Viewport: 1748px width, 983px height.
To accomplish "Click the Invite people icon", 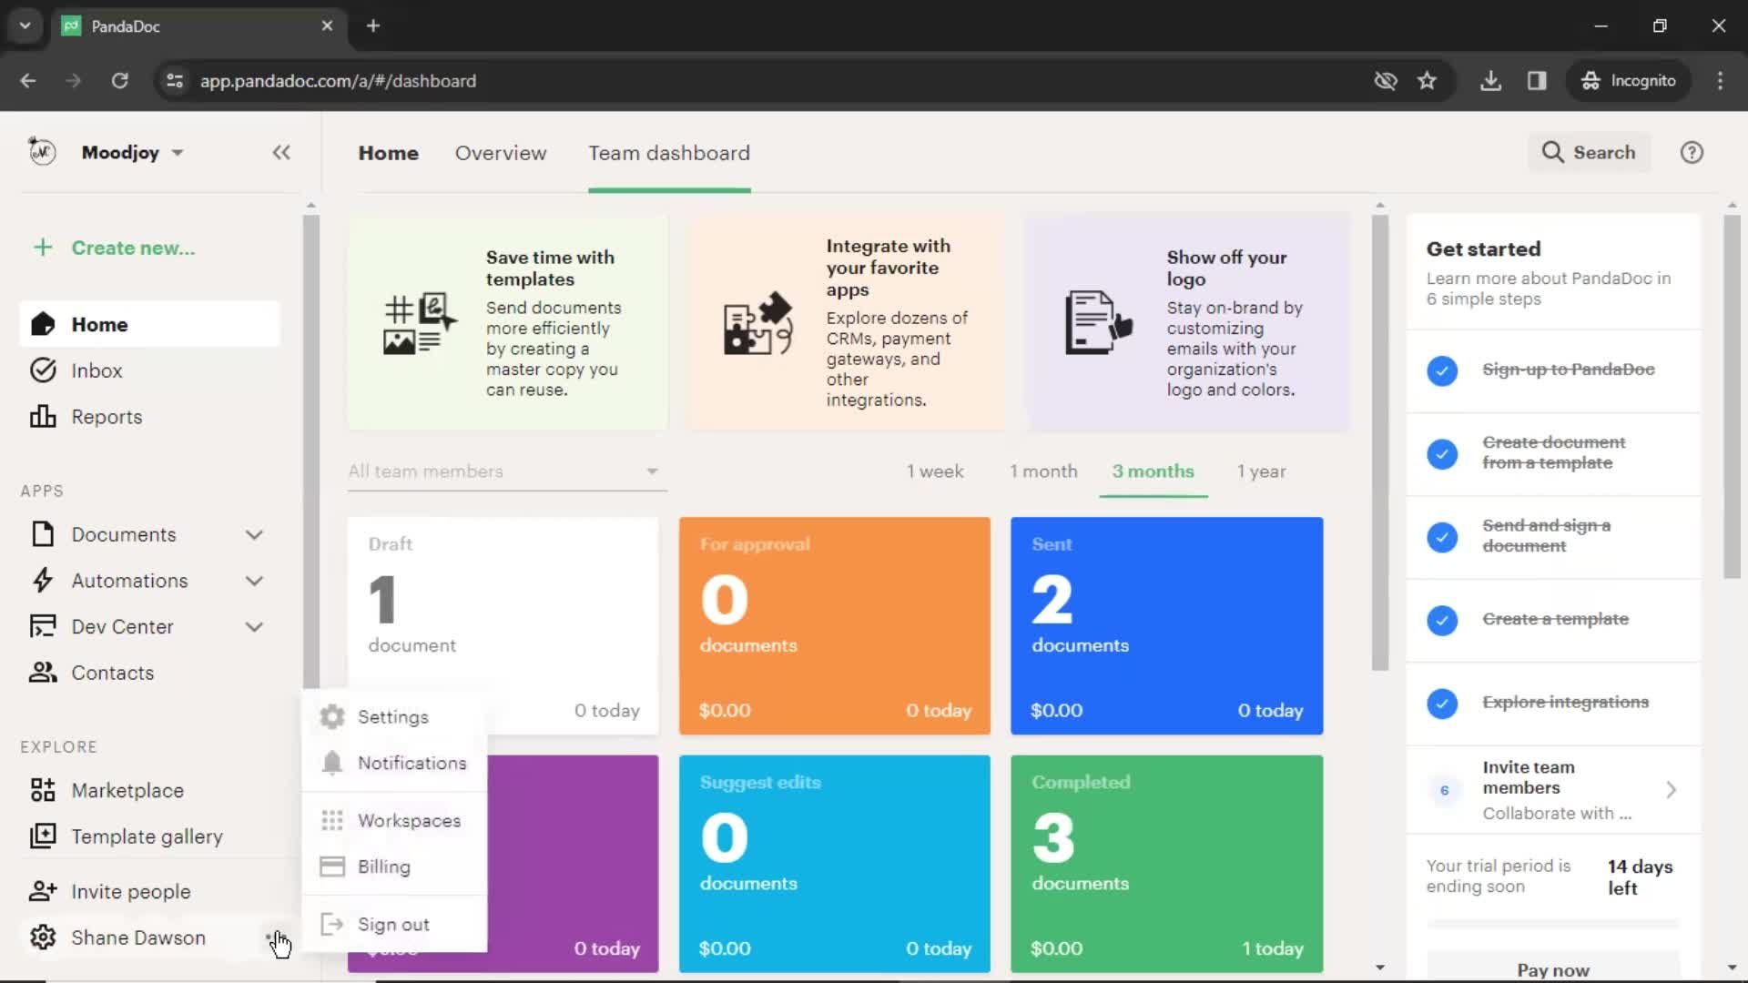I will (42, 892).
